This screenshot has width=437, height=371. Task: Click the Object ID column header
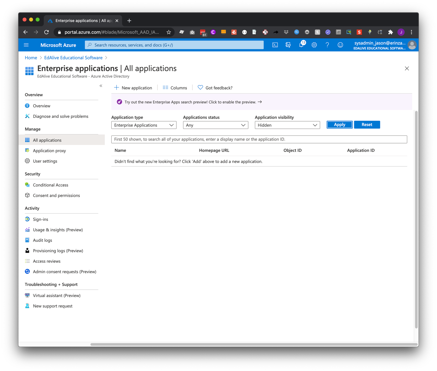pyautogui.click(x=293, y=150)
